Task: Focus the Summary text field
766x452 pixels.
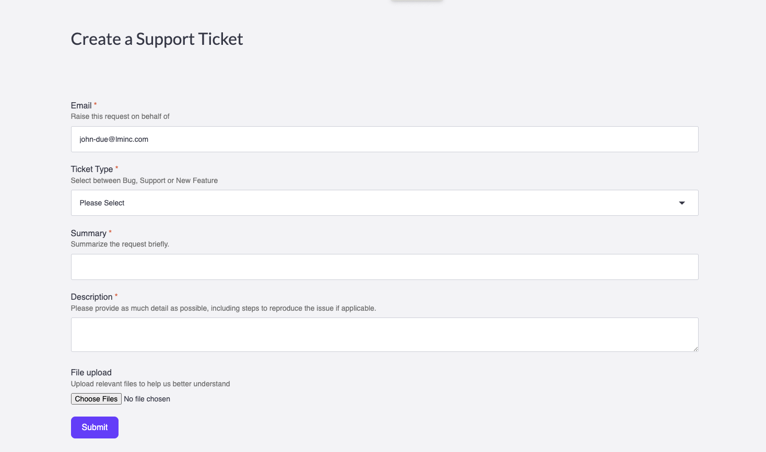Action: (384, 267)
